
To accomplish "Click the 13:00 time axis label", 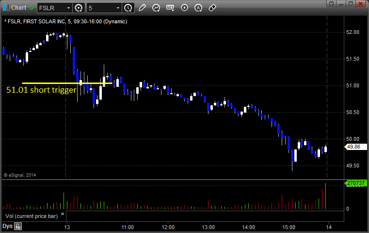I will (x=209, y=227).
